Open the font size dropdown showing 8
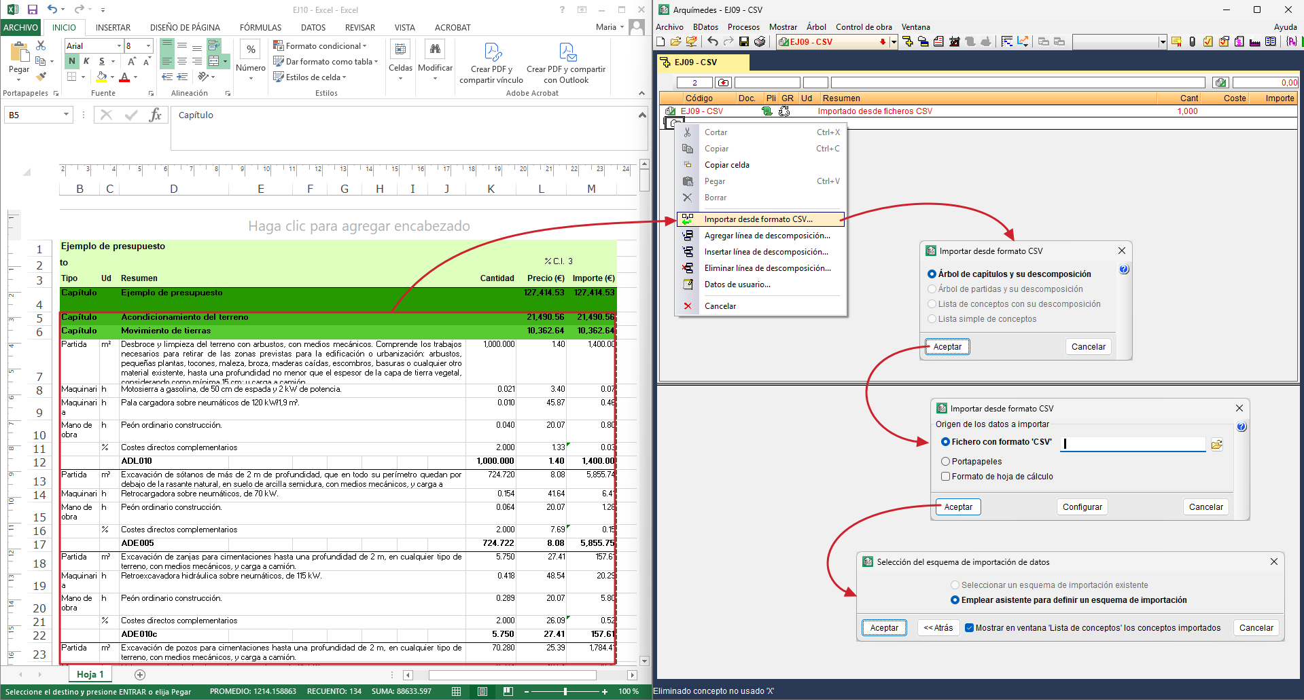The height and width of the screenshot is (700, 1304). click(x=148, y=45)
